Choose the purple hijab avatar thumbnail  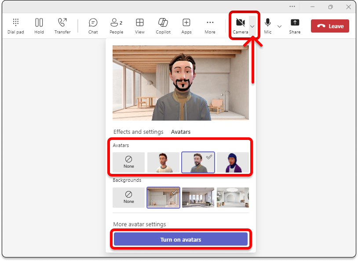click(x=233, y=162)
